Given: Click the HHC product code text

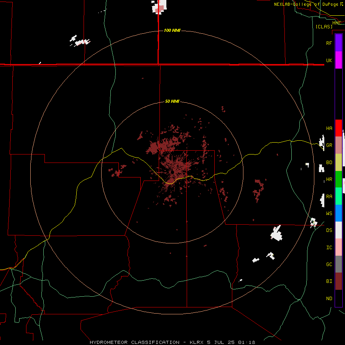Looking at the screenshot, I should pos(337,23).
